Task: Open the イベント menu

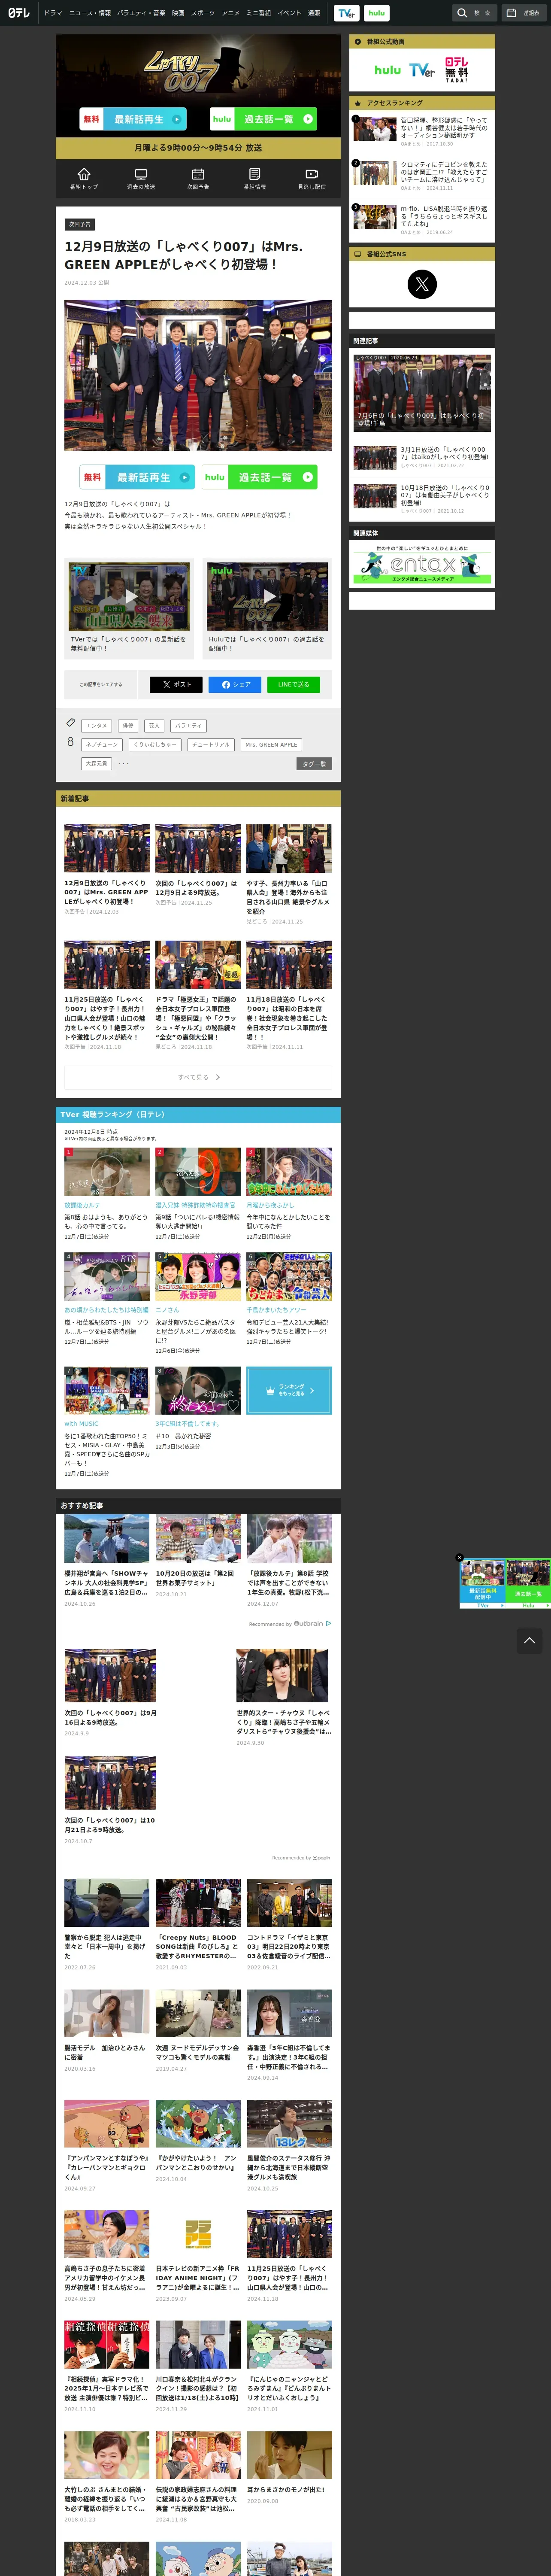Action: 289,13
